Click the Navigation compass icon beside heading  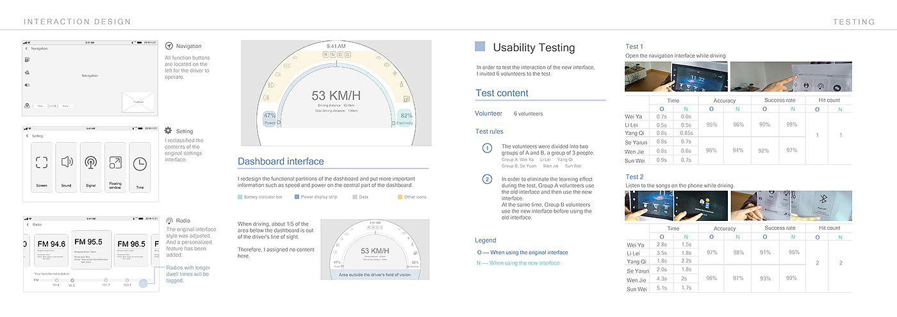tap(169, 46)
